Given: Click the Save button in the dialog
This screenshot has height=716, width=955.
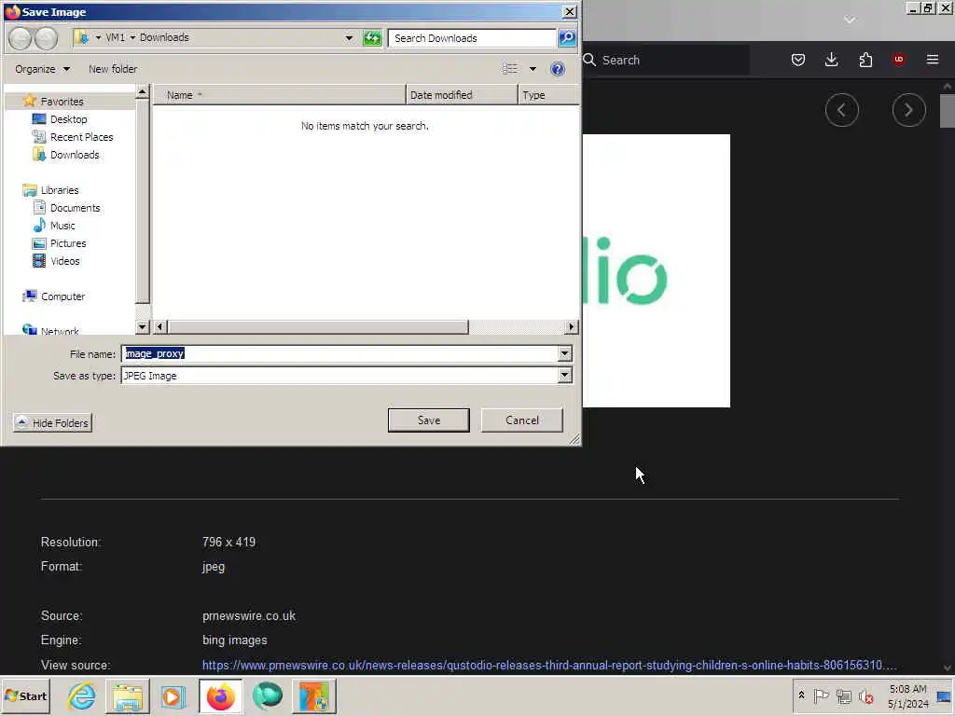Looking at the screenshot, I should [428, 420].
